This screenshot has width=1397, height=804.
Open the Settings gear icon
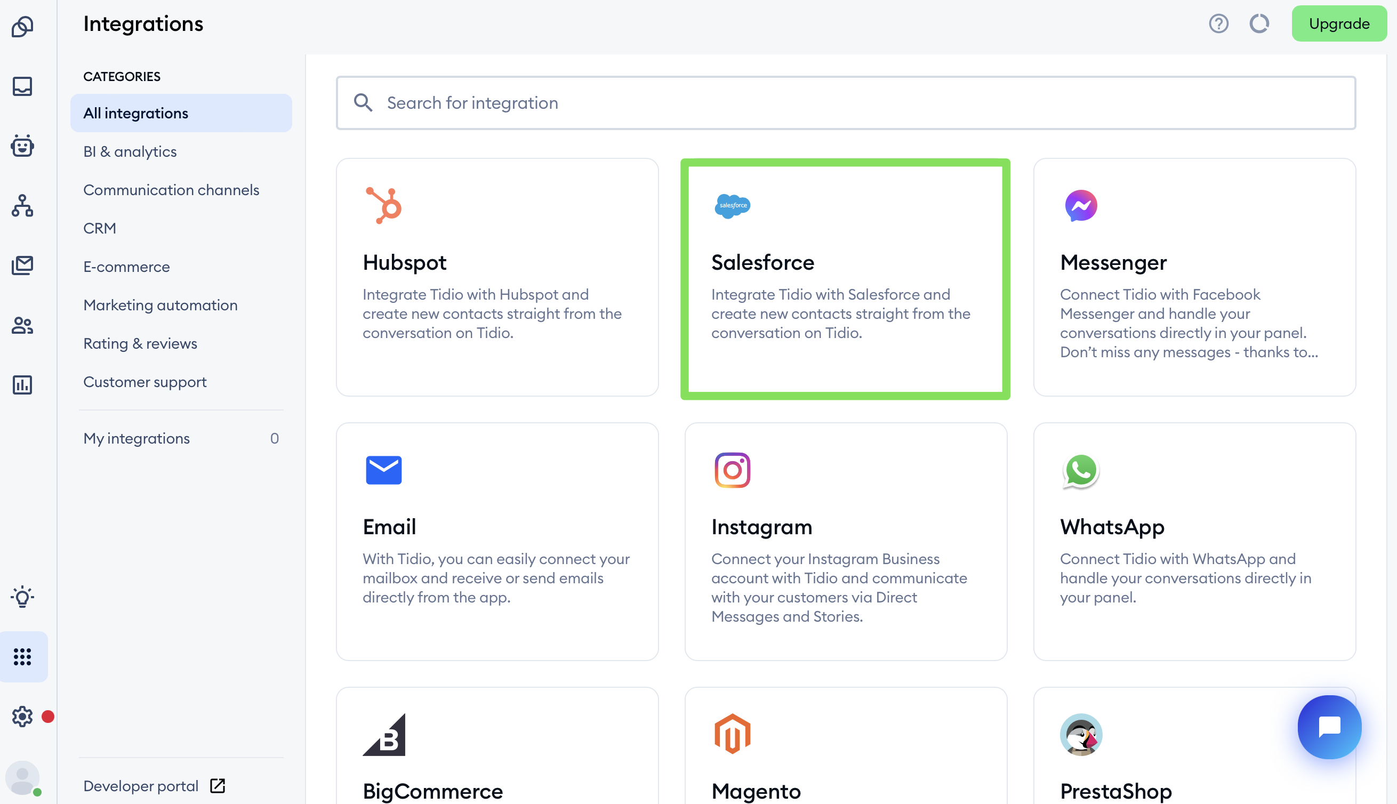point(22,716)
